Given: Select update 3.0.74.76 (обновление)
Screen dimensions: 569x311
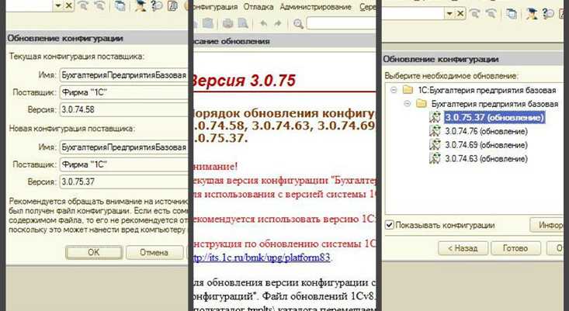Looking at the screenshot, I should click(x=486, y=131).
